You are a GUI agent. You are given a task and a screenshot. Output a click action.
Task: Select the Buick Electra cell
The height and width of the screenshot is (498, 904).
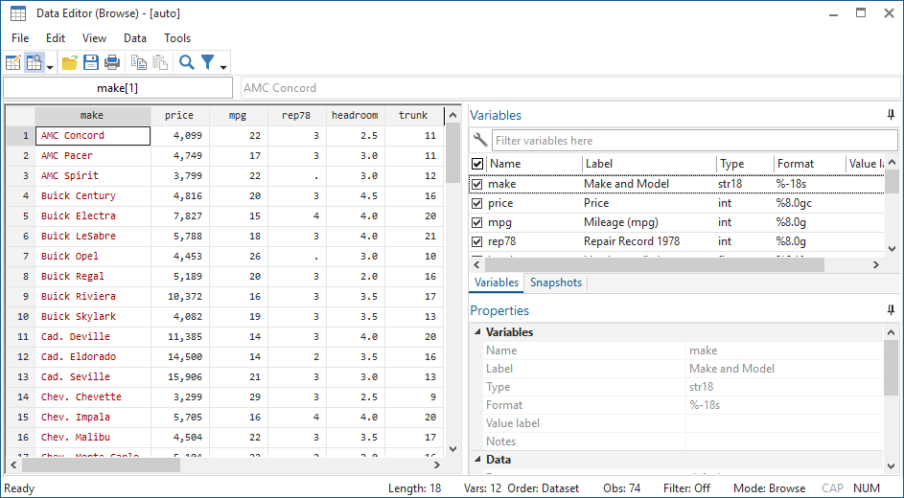click(93, 215)
